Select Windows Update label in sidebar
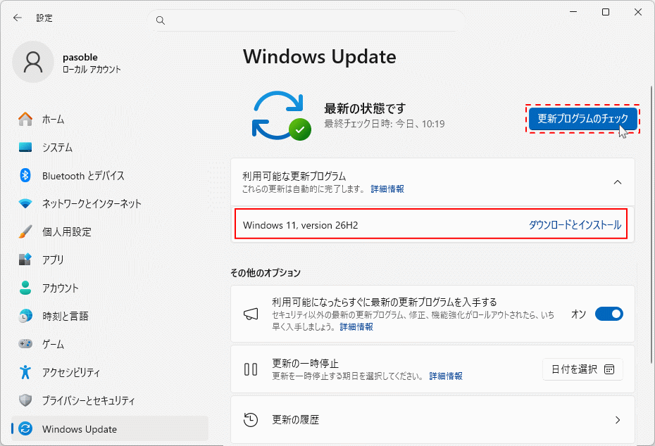 tap(80, 429)
